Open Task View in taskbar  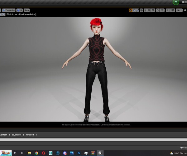[x=22, y=153]
